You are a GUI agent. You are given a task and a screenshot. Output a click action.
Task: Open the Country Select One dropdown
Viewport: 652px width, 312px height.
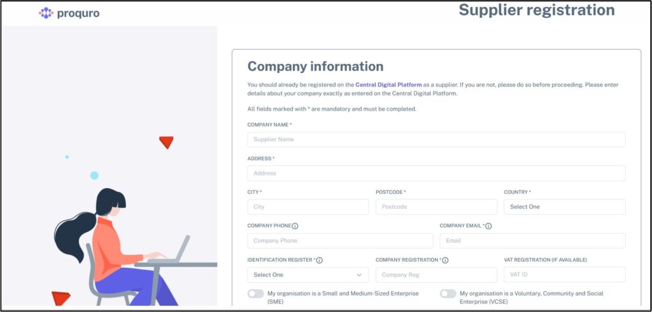click(564, 207)
